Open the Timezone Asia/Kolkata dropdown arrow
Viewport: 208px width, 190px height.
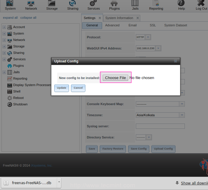182,115
